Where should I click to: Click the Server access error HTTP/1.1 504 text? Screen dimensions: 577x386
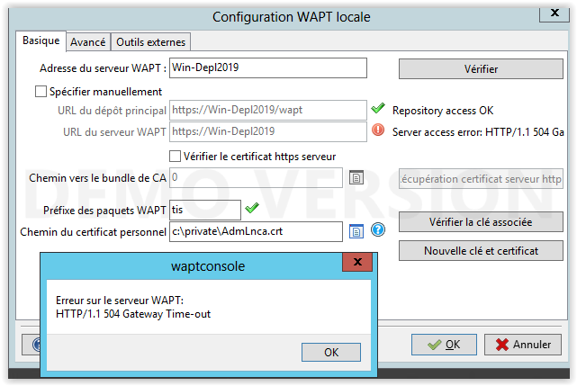click(x=478, y=131)
